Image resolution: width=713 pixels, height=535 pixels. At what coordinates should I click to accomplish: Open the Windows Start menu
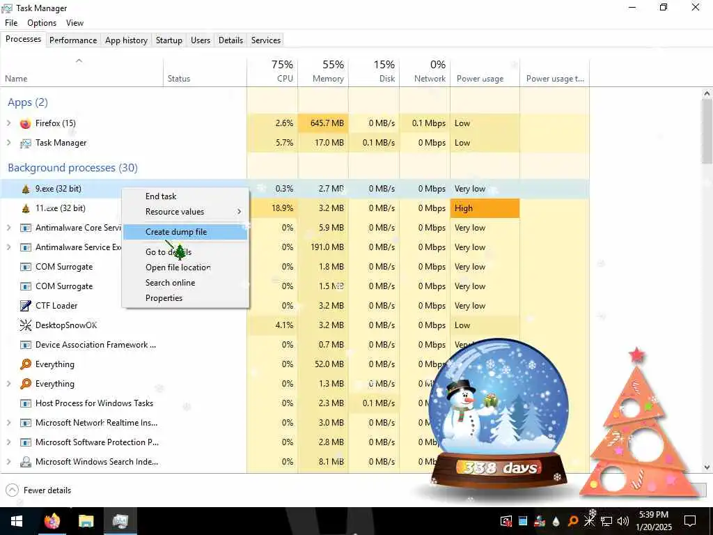pyautogui.click(x=17, y=521)
